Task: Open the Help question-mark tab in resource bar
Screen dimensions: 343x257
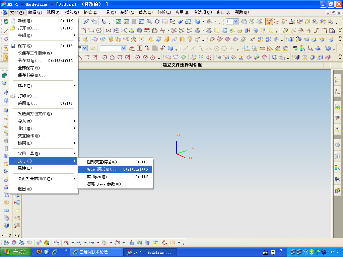Action: 337,129
